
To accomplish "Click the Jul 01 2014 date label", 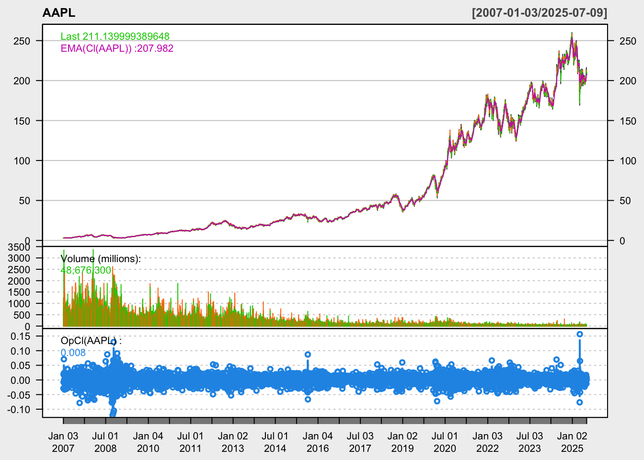I will [275, 442].
